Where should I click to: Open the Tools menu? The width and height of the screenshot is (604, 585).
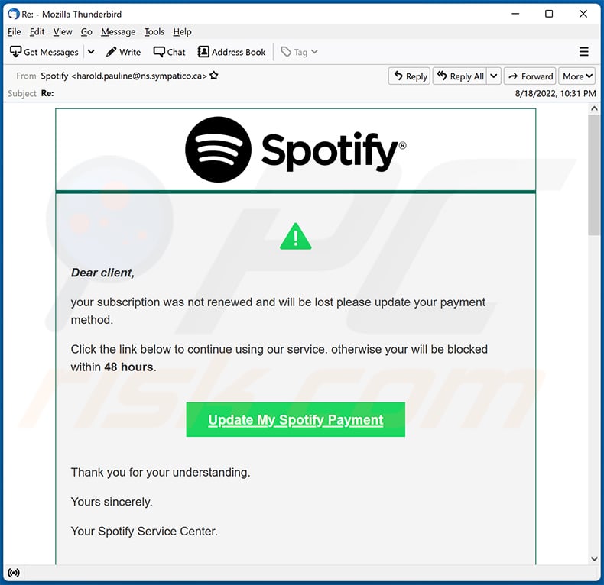point(154,32)
